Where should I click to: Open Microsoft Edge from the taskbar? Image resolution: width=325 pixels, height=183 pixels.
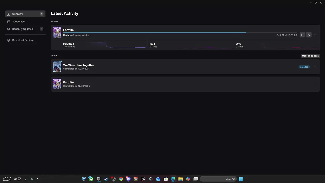click(x=173, y=179)
